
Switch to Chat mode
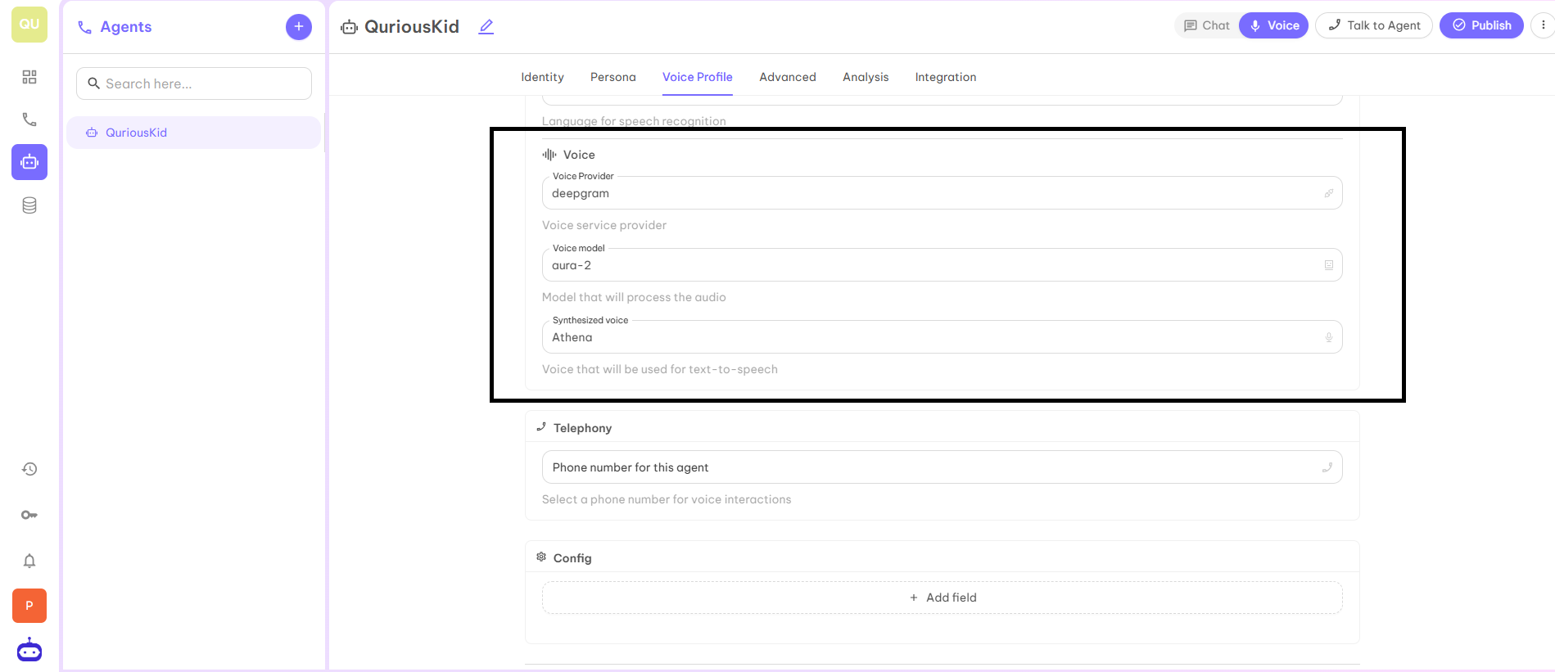tap(1207, 25)
